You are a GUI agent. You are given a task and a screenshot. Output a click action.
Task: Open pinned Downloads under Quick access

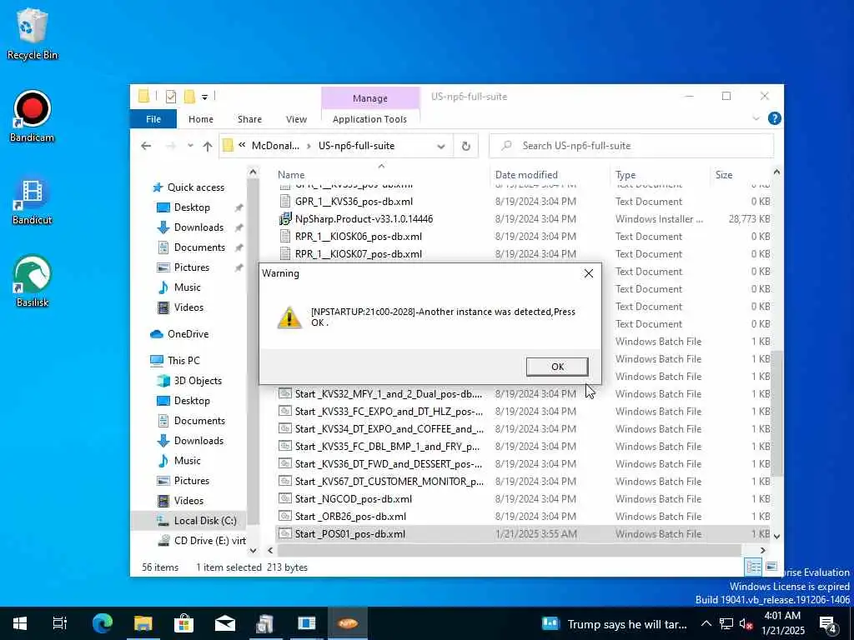(x=198, y=227)
